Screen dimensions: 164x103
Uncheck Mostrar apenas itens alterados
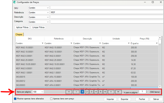click(15, 99)
